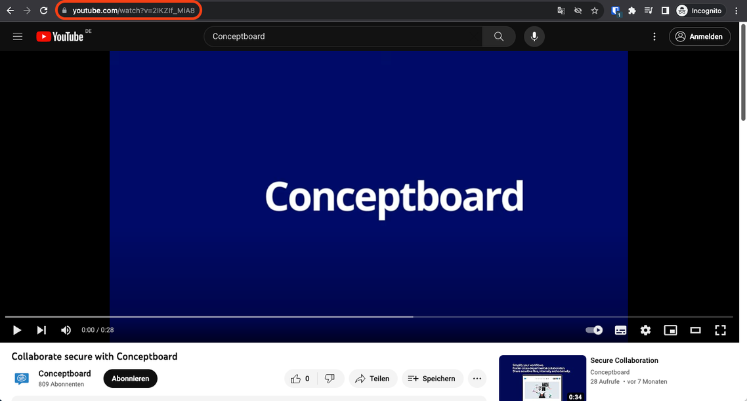747x401 pixels.
Task: Open the YouTube hamburger guide menu
Action: 18,37
